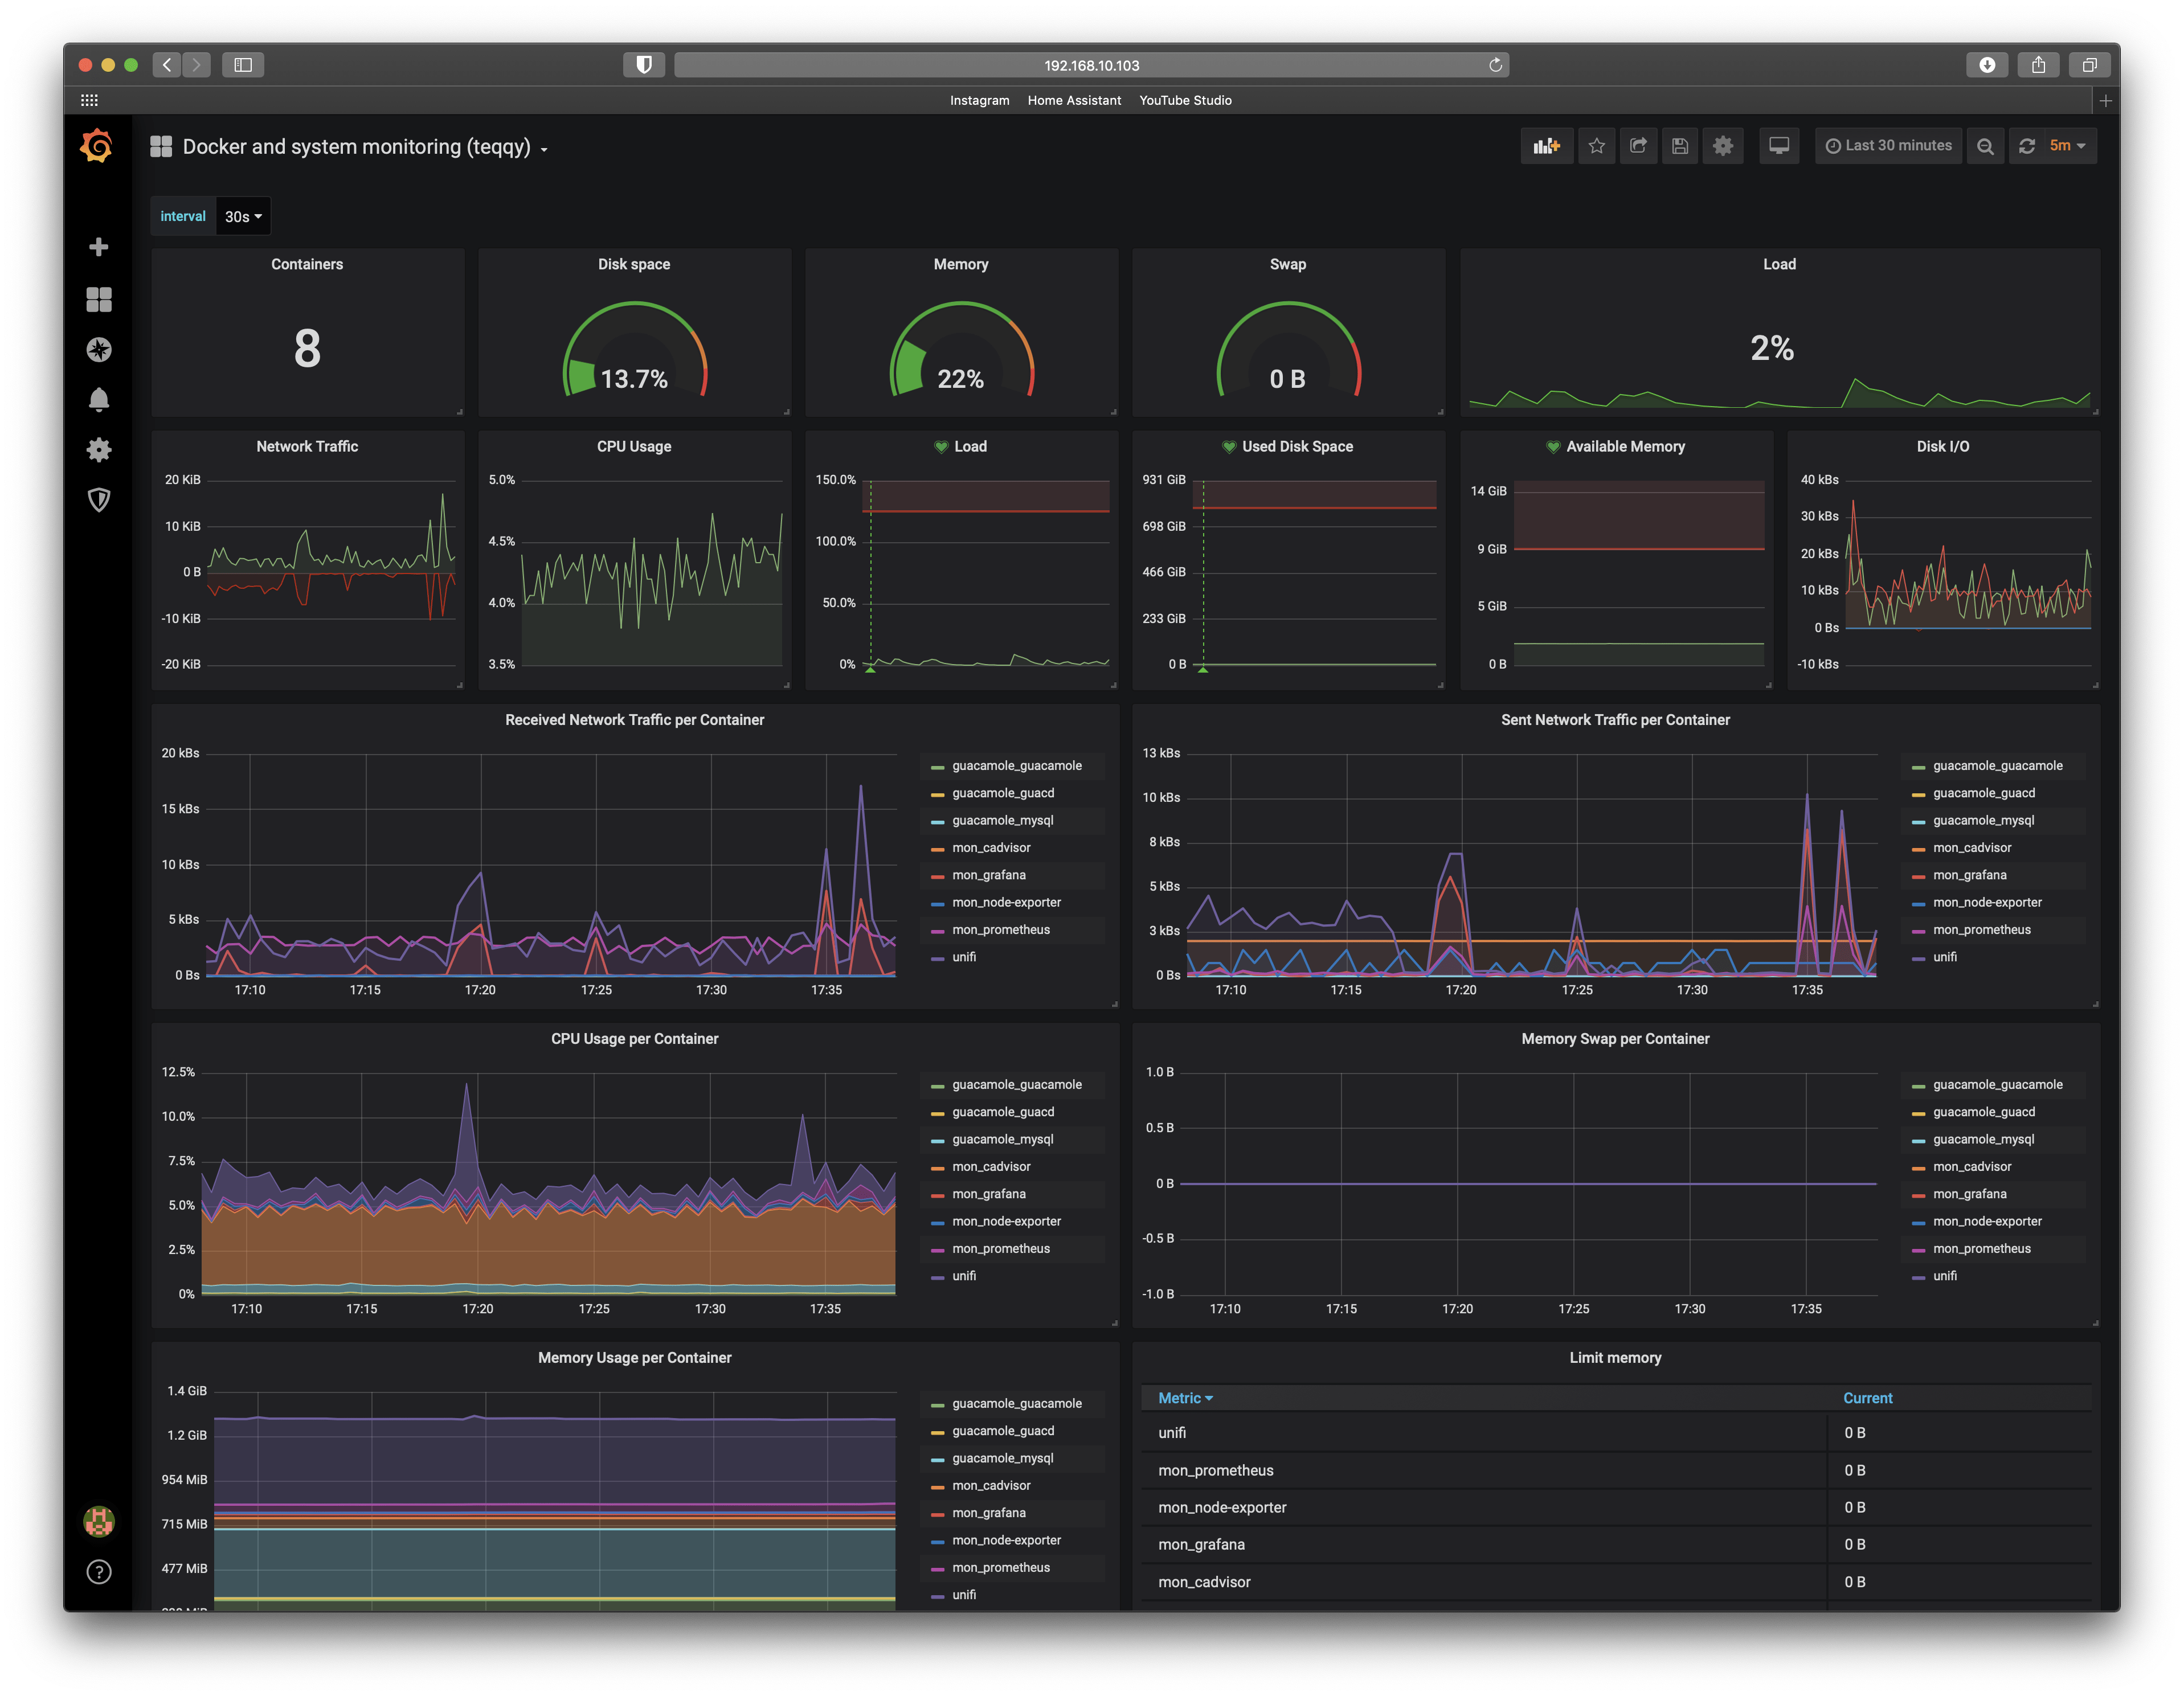Open the Last 30 minutes time picker
Image resolution: width=2184 pixels, height=1696 pixels.
[1888, 145]
